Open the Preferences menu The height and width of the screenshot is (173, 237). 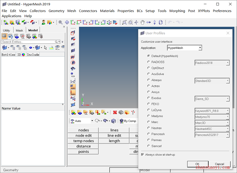[222, 11]
